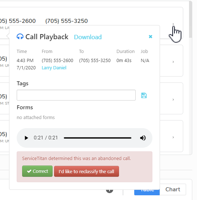Click the Job value N/A
The width and height of the screenshot is (197, 200).
pyautogui.click(x=145, y=61)
